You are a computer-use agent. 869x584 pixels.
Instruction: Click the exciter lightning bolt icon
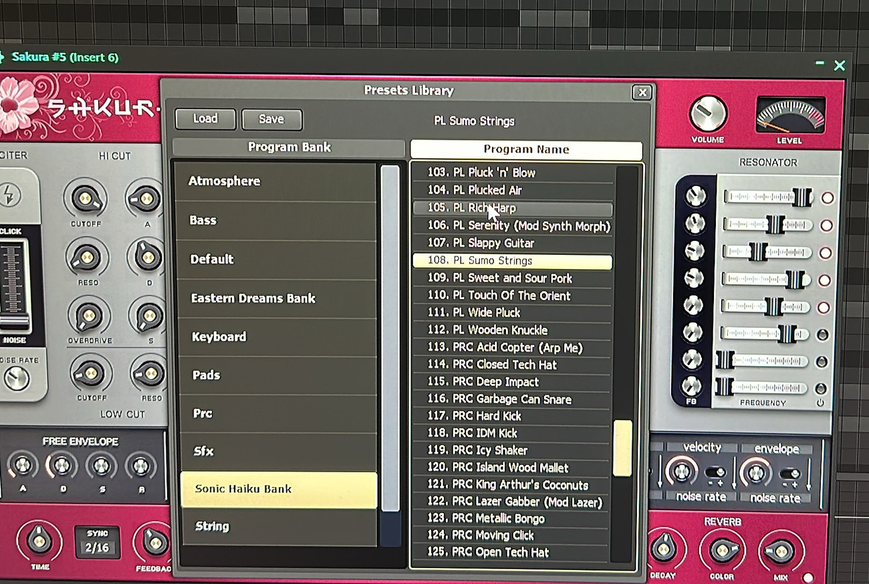(9, 195)
